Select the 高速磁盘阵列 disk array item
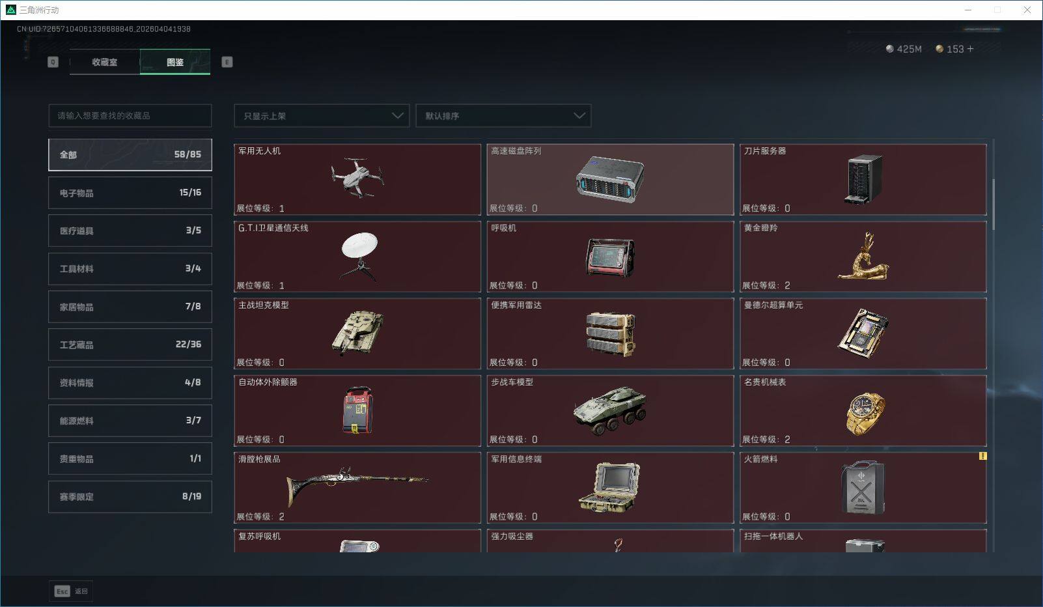This screenshot has height=607, width=1043. point(610,180)
